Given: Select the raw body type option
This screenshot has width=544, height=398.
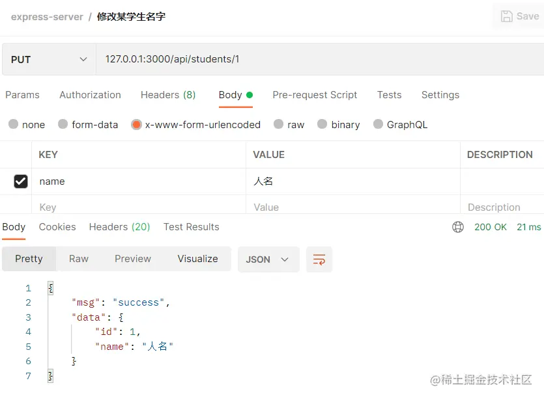Looking at the screenshot, I should click(x=279, y=124).
